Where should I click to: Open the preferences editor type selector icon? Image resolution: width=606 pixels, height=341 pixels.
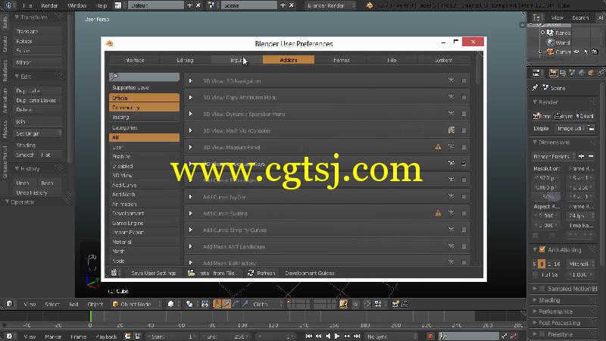(114, 273)
